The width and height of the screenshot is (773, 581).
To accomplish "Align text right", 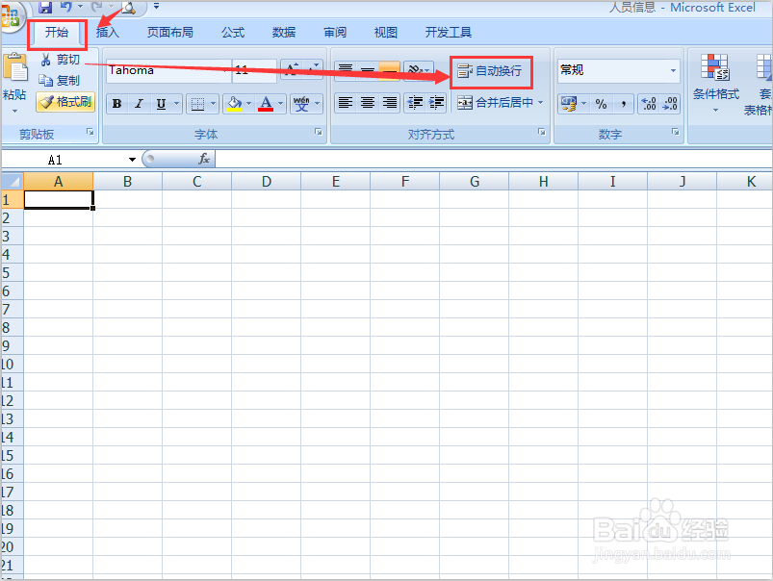I will [390, 103].
